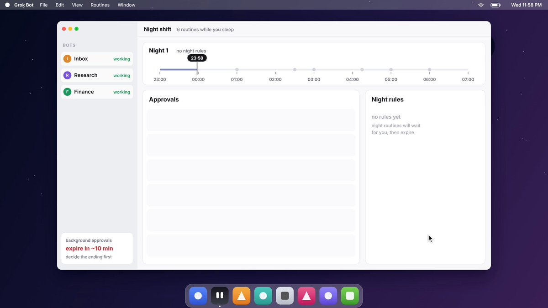548x308 pixels.
Task: Click the routine dot at 03:00
Action: [314, 70]
